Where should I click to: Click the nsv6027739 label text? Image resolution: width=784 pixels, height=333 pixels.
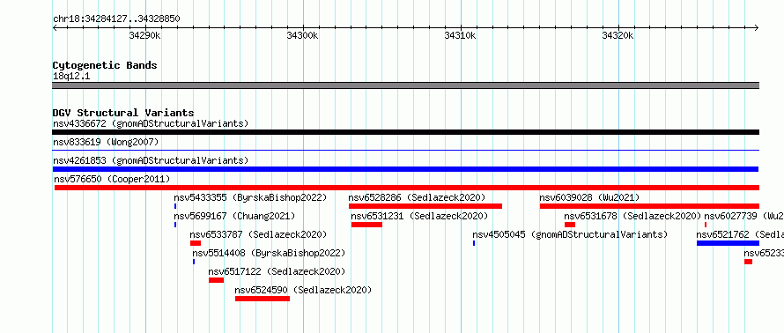click(744, 216)
